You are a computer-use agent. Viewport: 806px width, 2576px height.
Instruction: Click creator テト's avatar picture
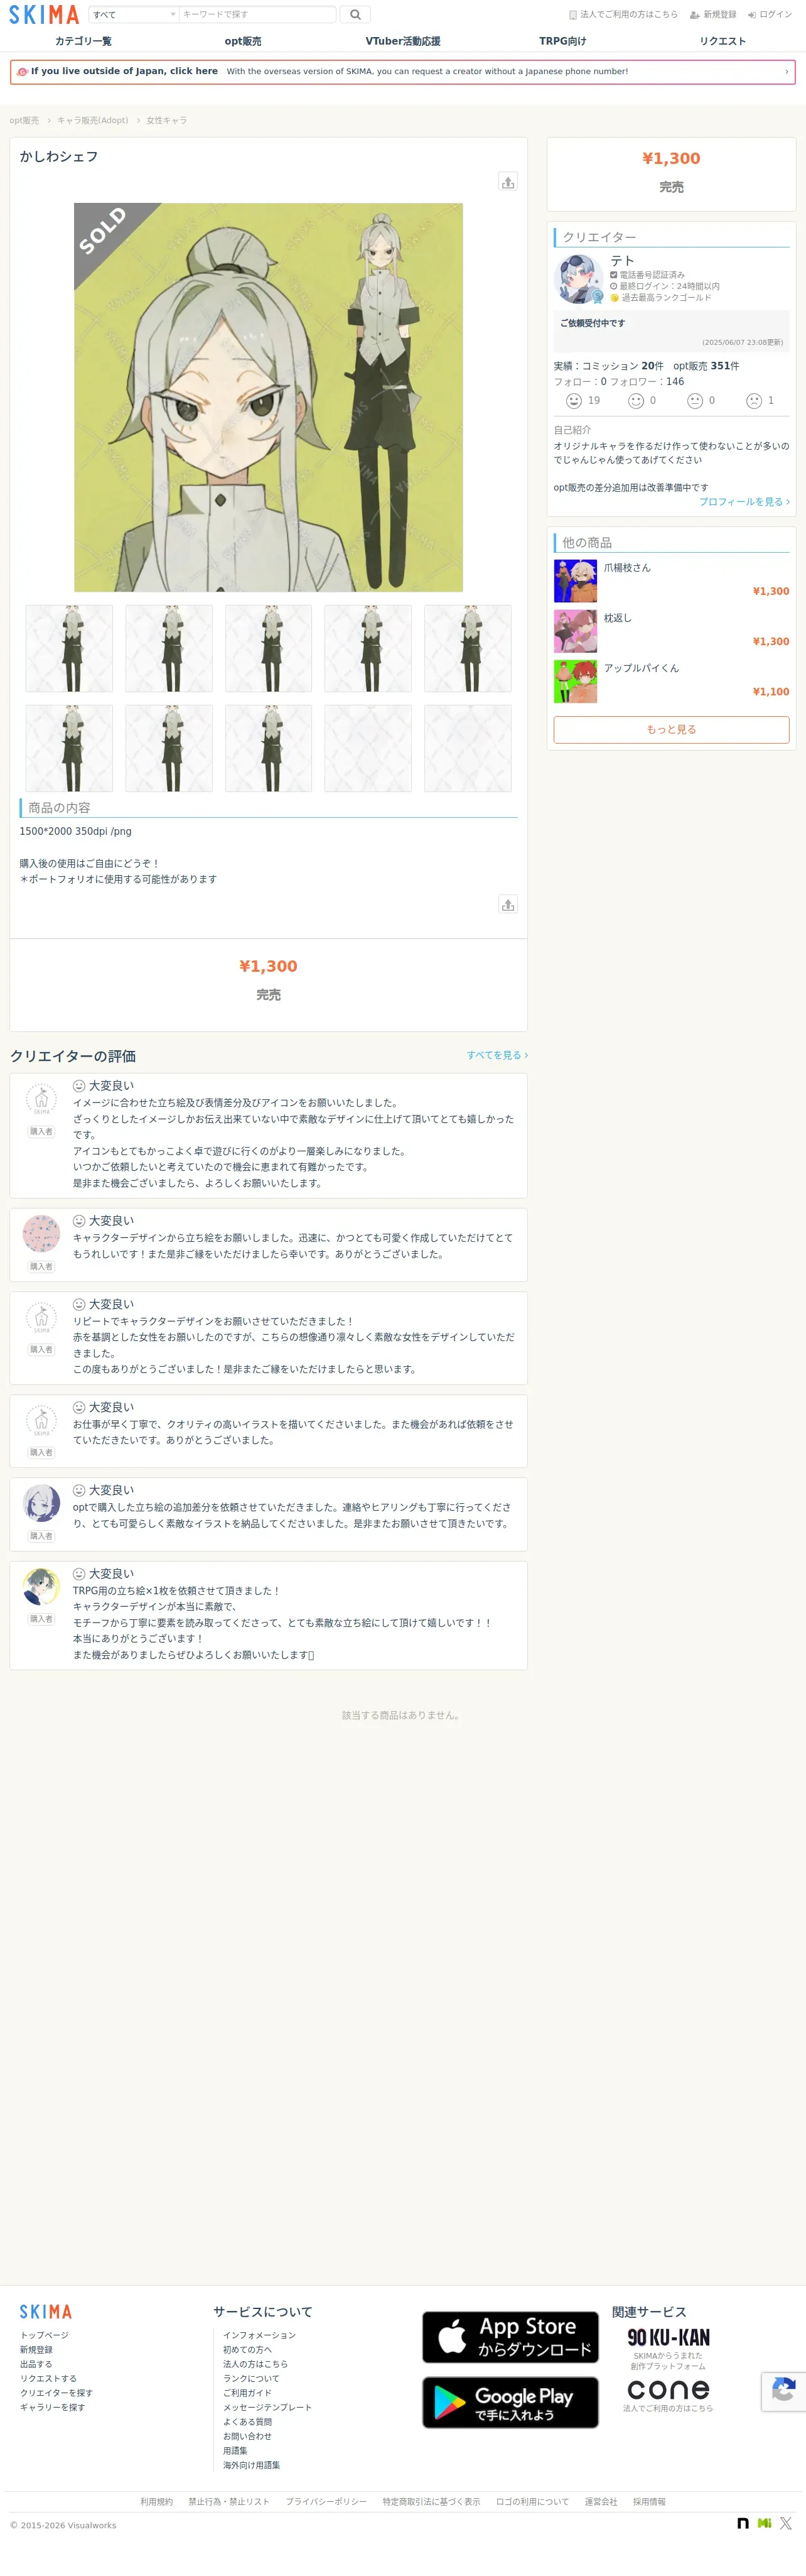coord(578,279)
